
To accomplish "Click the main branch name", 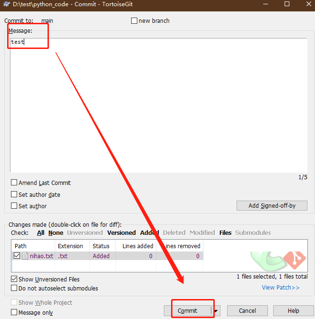I will [x=47, y=21].
